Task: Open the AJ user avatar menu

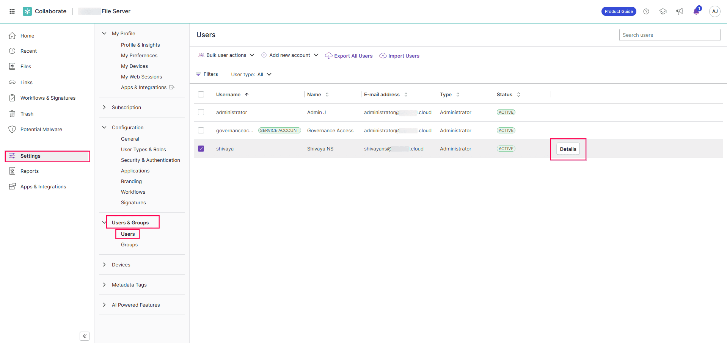Action: [x=715, y=11]
